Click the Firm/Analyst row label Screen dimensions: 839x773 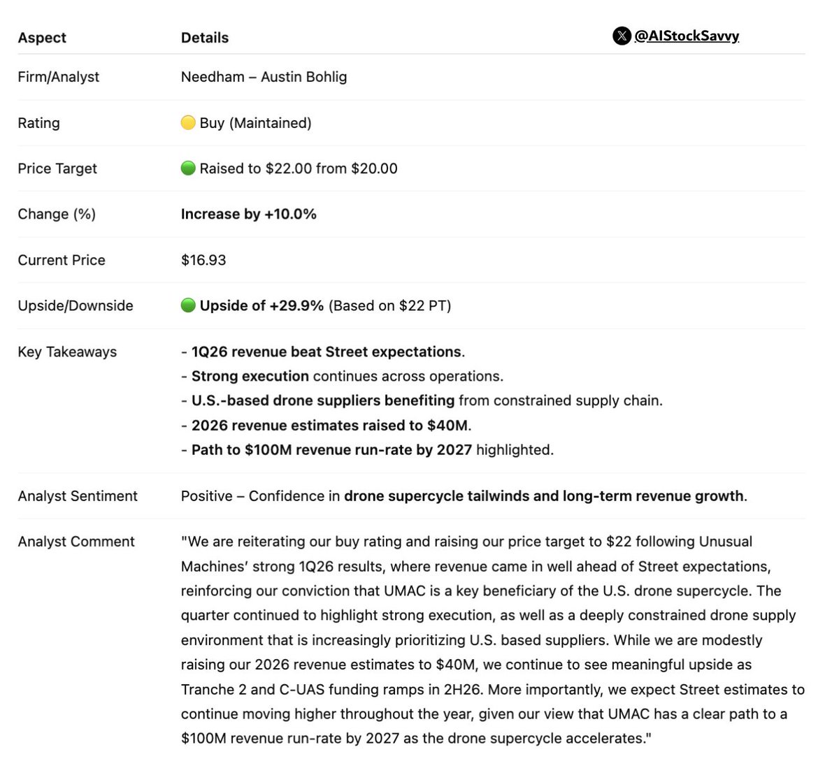click(58, 77)
